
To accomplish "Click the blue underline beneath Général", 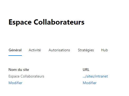I will point(15,56).
